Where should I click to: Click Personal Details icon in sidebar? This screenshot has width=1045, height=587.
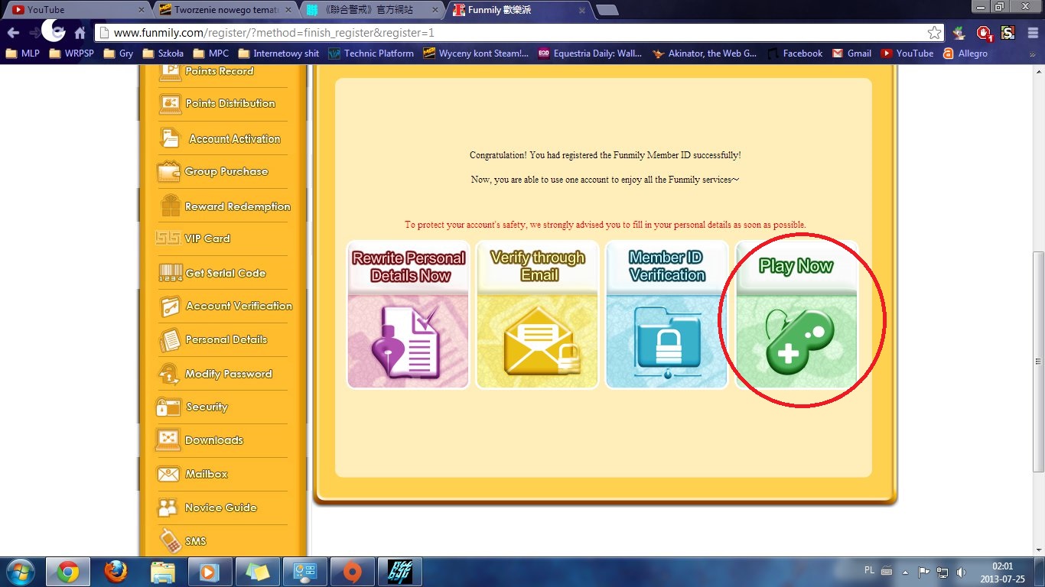[x=169, y=340]
